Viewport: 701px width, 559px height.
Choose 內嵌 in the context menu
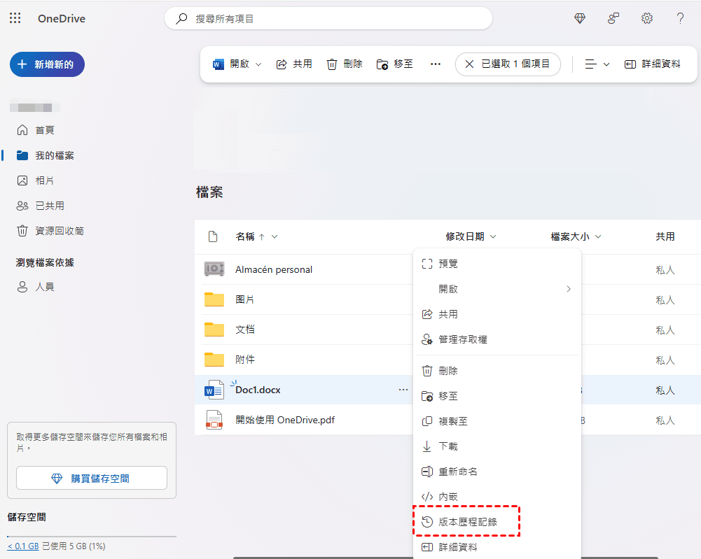497,497
